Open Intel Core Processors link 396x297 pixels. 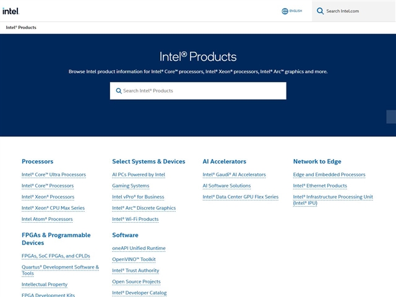pyautogui.click(x=48, y=186)
